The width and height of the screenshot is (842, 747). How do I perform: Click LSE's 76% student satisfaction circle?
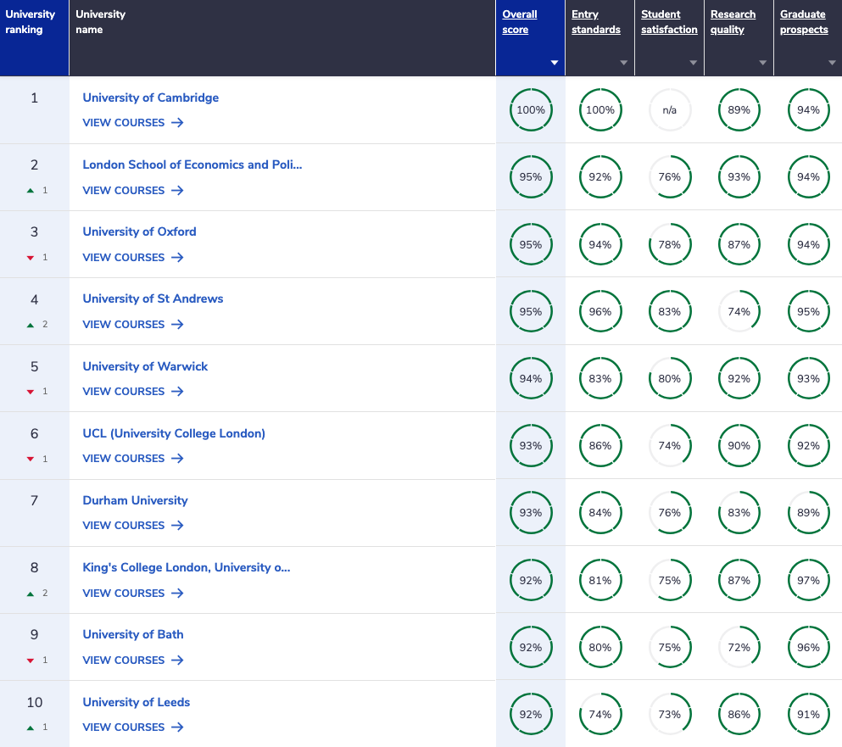click(670, 177)
